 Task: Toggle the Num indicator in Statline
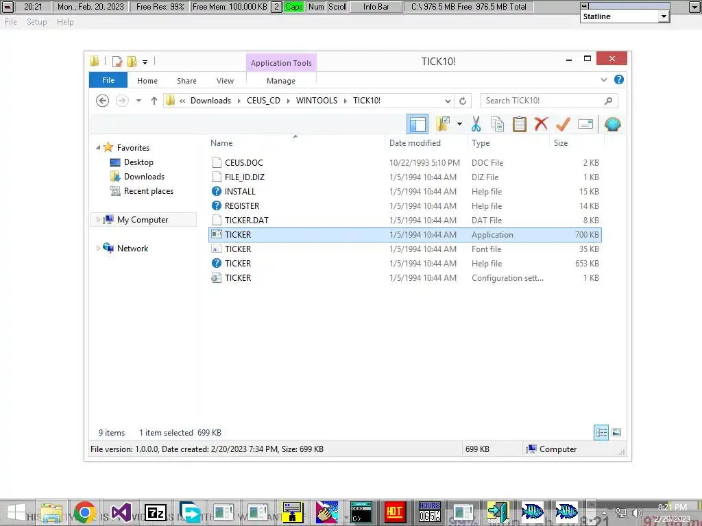tap(316, 7)
